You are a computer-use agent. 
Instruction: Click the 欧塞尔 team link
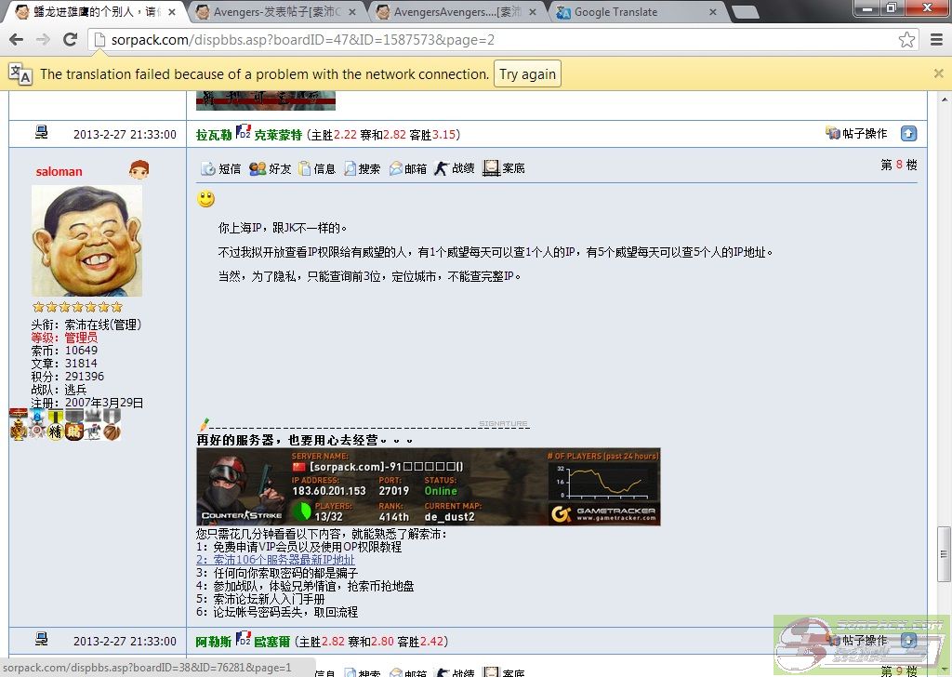point(272,642)
